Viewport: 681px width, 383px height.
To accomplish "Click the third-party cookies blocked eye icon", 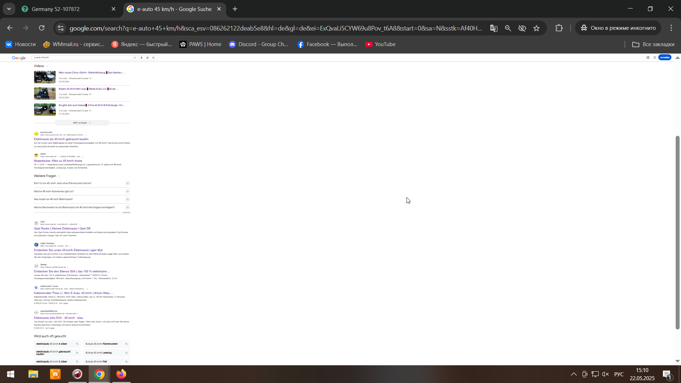I will 522,28.
